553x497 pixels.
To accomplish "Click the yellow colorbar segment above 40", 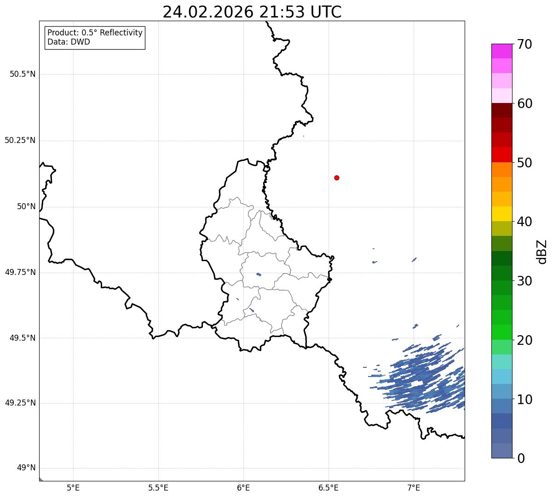I will click(x=501, y=214).
